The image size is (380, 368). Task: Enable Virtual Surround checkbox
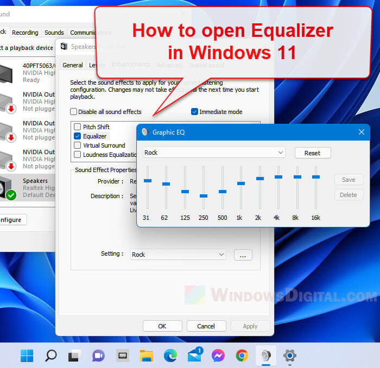(x=77, y=145)
